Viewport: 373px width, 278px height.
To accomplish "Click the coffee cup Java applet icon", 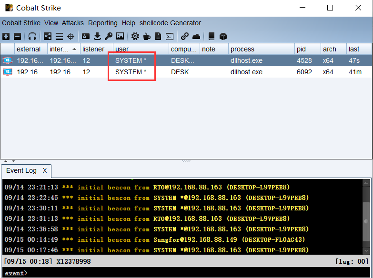I will pyautogui.click(x=147, y=36).
